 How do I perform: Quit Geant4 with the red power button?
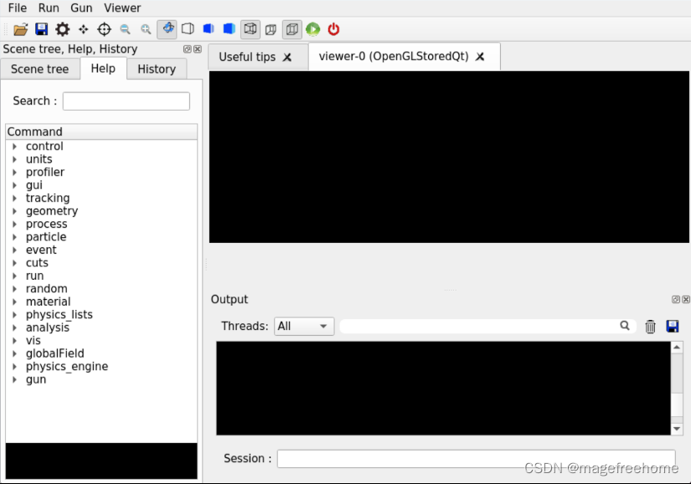[x=333, y=28]
